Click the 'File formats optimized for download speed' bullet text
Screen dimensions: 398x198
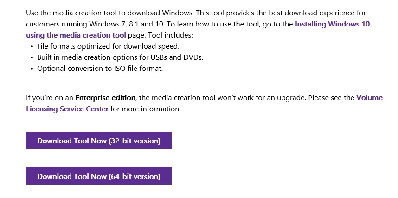coord(108,46)
